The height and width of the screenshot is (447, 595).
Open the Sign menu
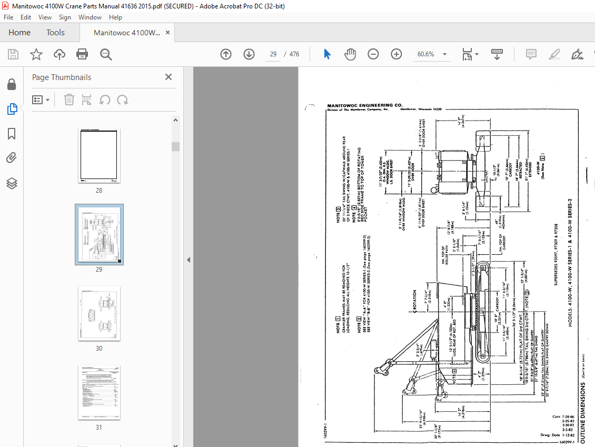point(65,17)
